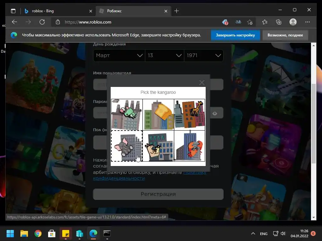Viewport: 322px width, 241px height.
Task: Switch to the roblox - Bing tab
Action: 58,11
